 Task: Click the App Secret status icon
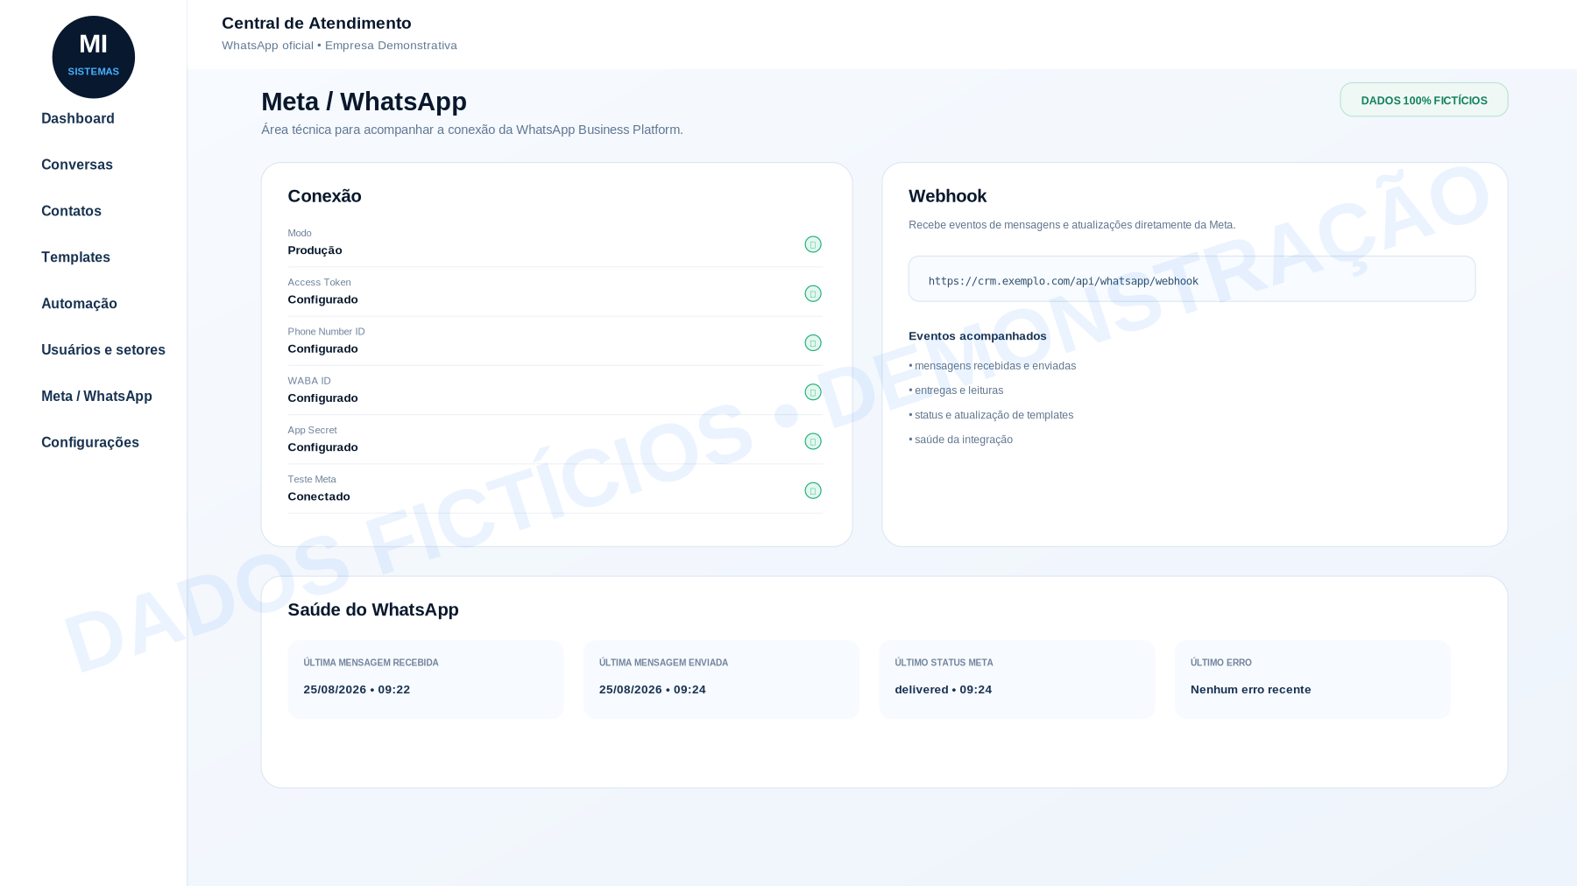point(813,441)
